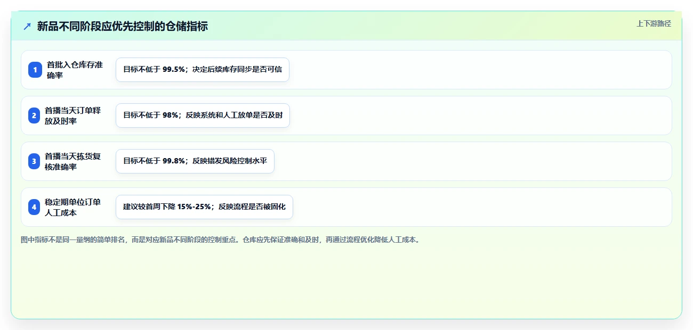Click the number 2 badge for 首播当天订单释放及时率
693x330 pixels.
(x=35, y=115)
